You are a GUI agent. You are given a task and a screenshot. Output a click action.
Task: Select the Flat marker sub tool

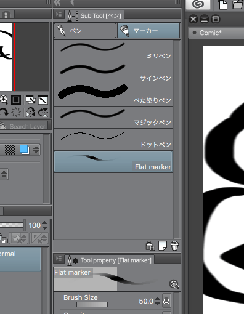coord(113,162)
